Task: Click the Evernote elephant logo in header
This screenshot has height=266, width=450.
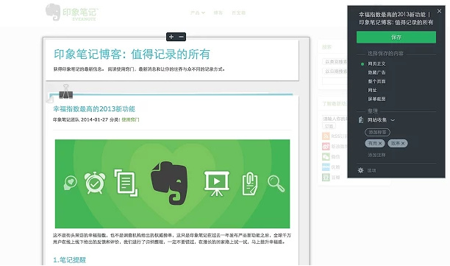Action: (53, 12)
